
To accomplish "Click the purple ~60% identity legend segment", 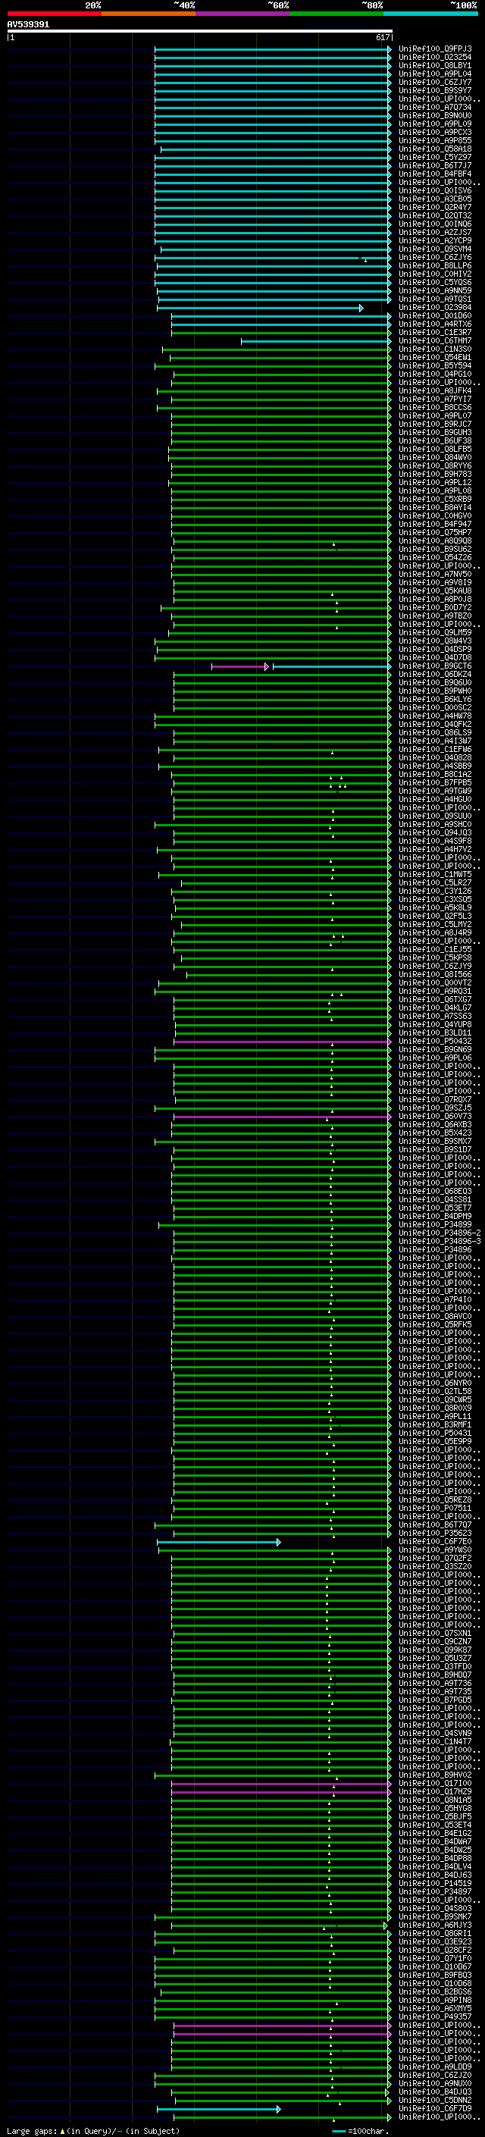I will point(242,14).
